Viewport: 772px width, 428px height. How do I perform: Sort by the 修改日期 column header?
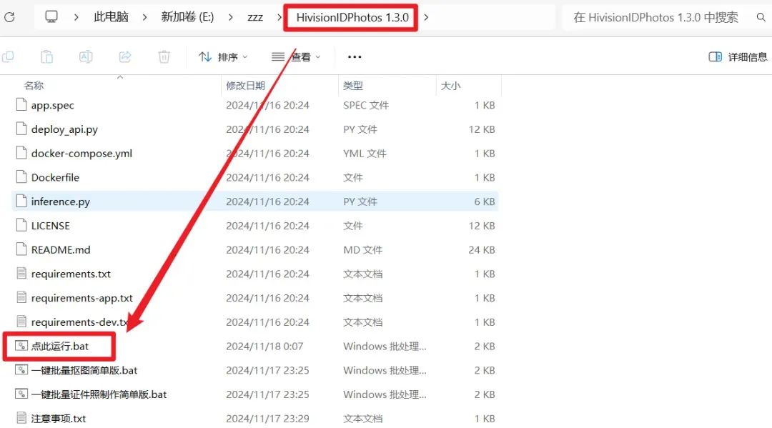[245, 86]
